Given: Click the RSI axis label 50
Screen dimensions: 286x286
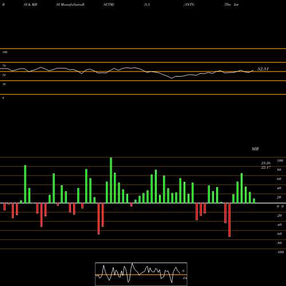Looking at the screenshot, I should click(x=4, y=75).
